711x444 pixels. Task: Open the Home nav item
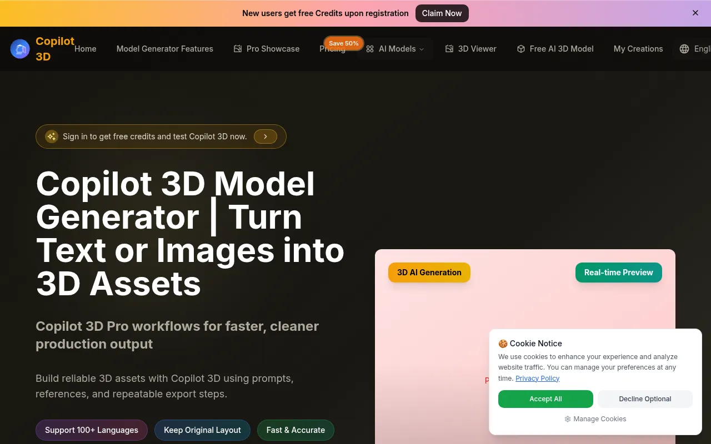pos(86,49)
